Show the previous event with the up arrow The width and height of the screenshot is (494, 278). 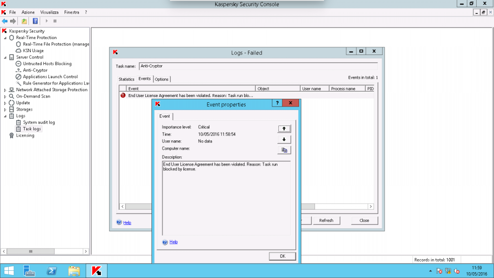(284, 128)
